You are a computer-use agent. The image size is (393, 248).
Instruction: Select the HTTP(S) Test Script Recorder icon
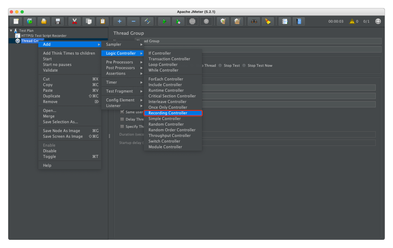[18, 36]
